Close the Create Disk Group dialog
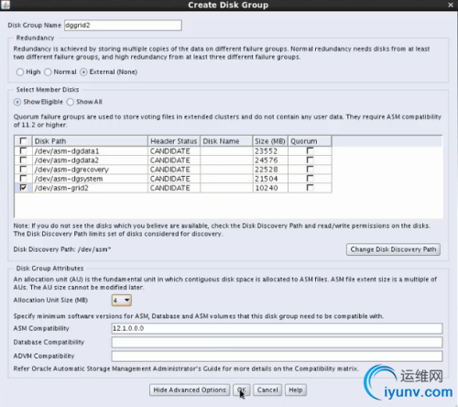The image size is (458, 407). [451, 5]
